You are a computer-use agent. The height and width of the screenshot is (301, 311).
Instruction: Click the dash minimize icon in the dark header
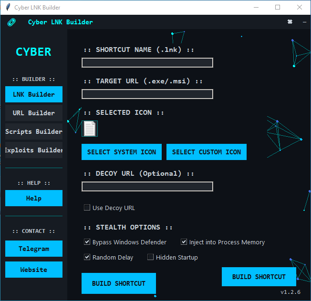click(304, 22)
